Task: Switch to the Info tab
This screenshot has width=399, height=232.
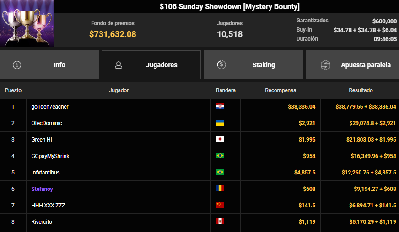Action: (49, 64)
